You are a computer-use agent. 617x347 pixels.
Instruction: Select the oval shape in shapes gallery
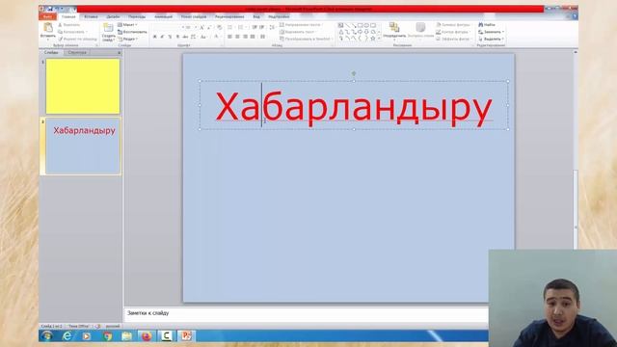(x=366, y=25)
